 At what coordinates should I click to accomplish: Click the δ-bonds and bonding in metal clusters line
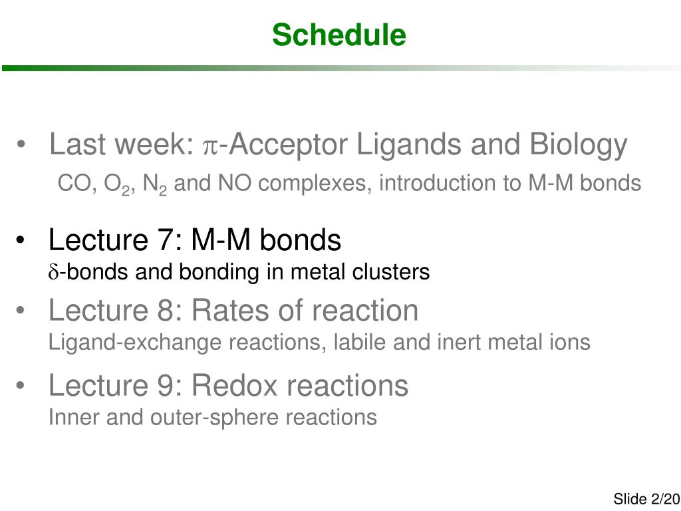[x=239, y=272]
